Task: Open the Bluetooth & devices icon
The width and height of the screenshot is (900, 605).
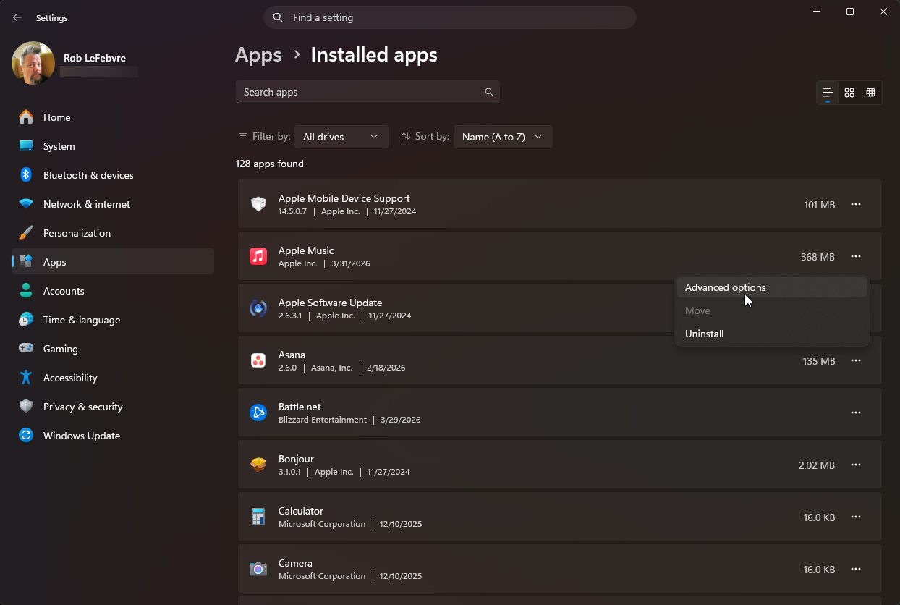Action: click(26, 175)
